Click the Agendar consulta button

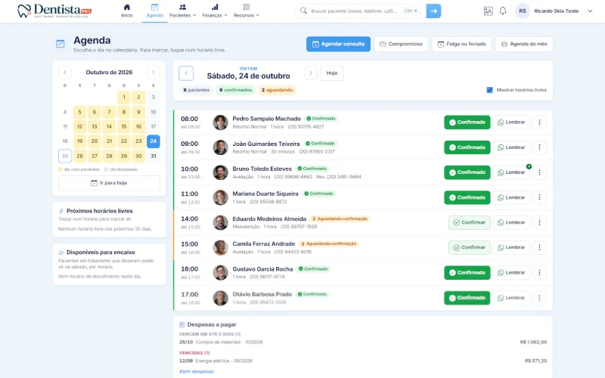pos(338,44)
